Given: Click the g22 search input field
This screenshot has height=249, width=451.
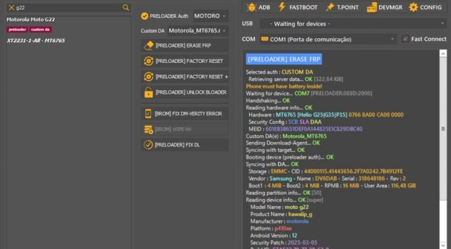Looking at the screenshot, I should (x=68, y=8).
